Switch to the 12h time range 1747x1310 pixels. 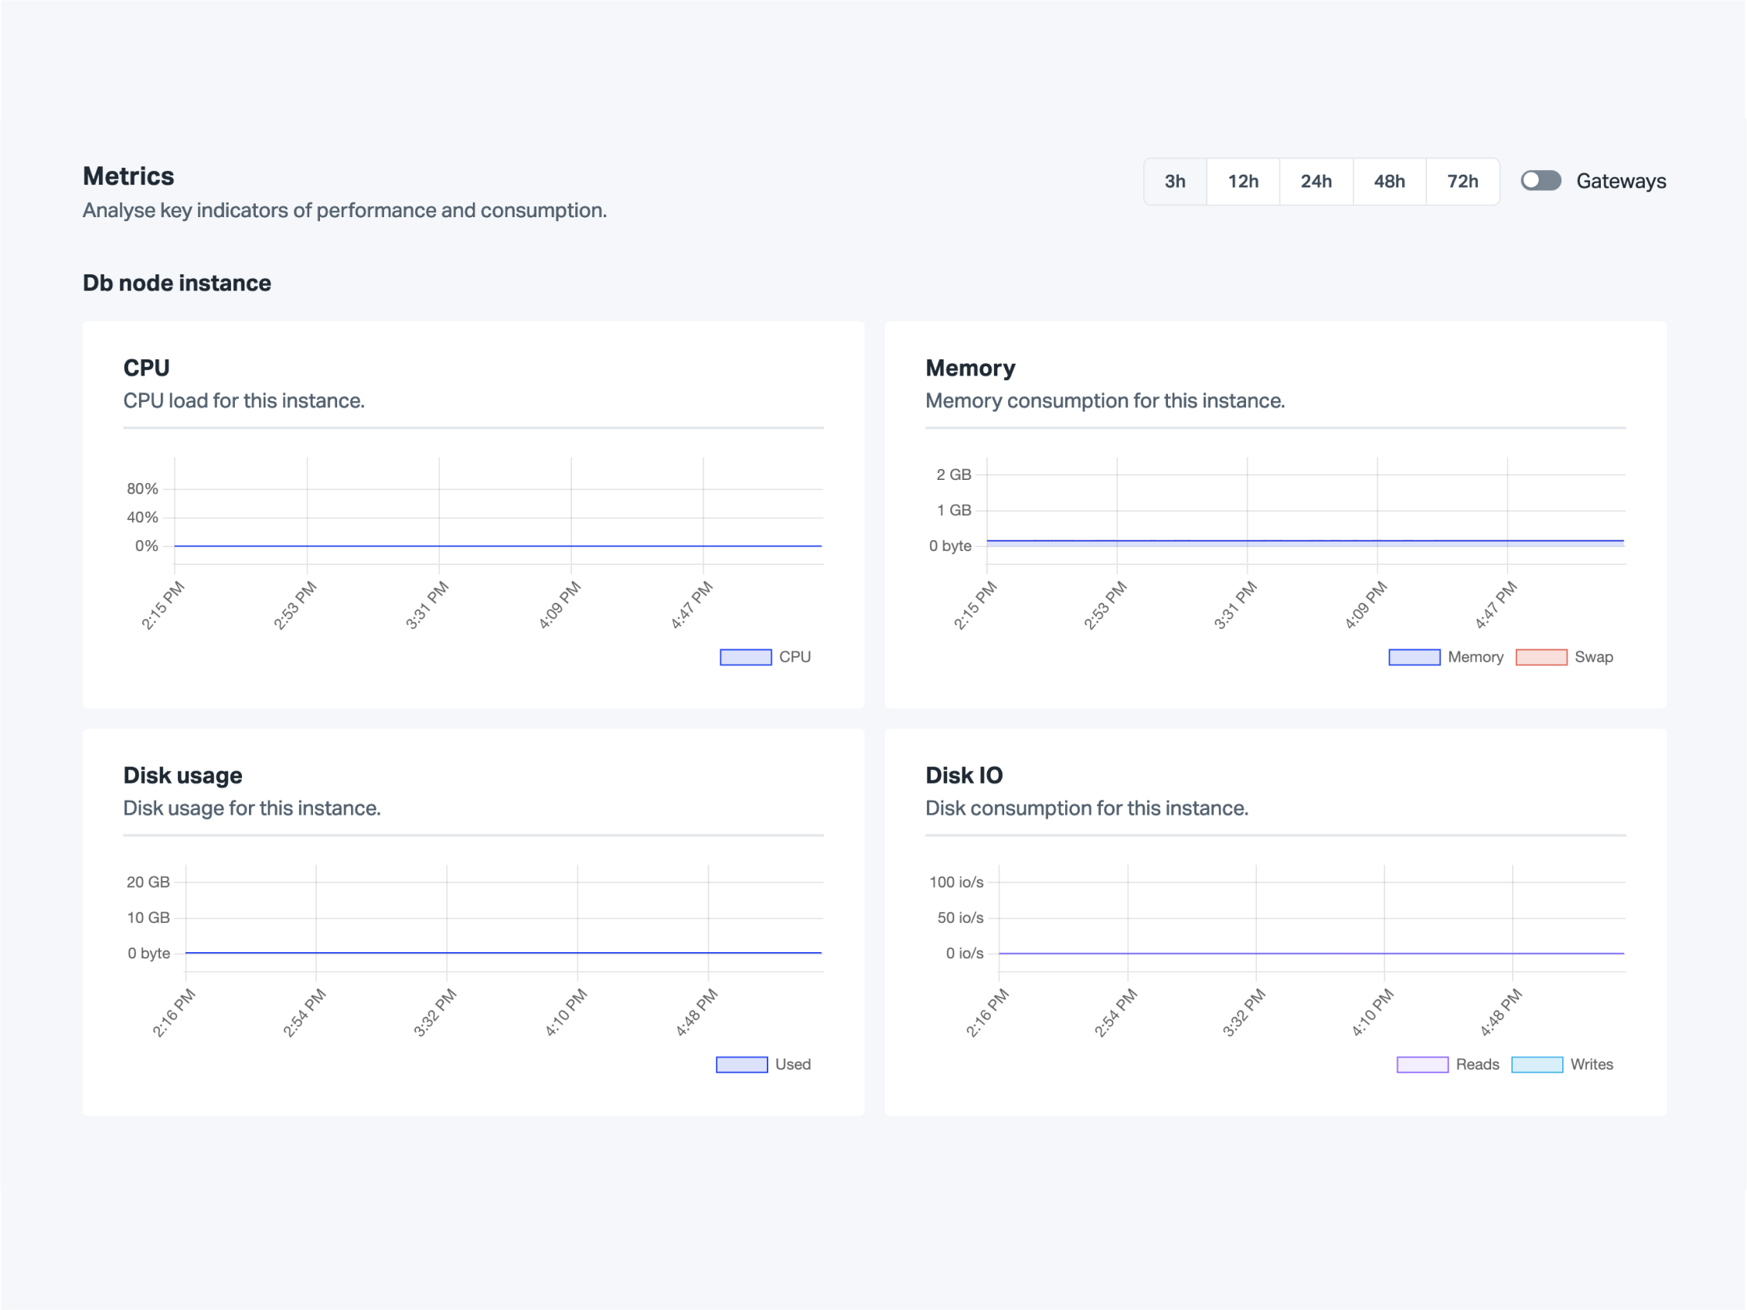click(1242, 182)
